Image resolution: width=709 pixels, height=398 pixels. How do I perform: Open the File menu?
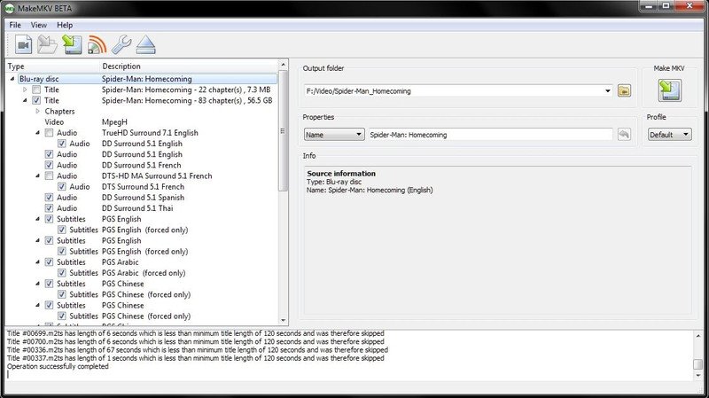[15, 25]
